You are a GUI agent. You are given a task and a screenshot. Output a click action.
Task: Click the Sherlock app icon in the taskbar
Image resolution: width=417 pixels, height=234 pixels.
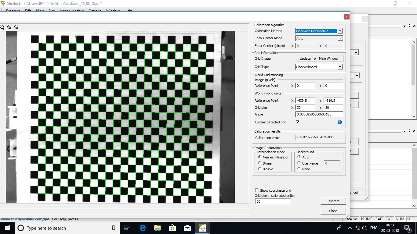(x=202, y=228)
